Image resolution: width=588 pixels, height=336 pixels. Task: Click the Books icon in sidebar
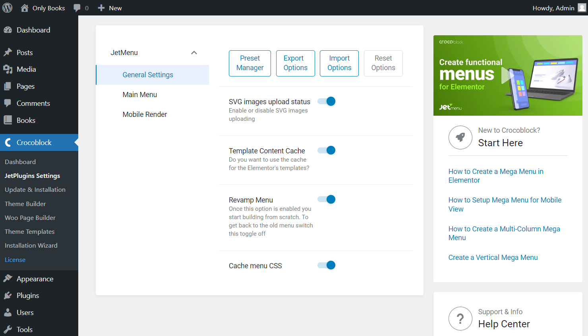point(8,120)
